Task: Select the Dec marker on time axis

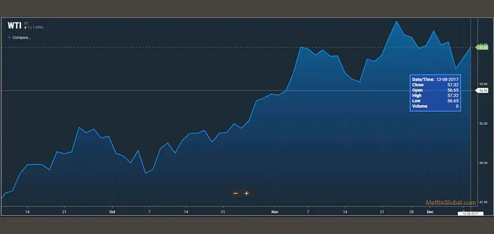Action: pos(430,212)
